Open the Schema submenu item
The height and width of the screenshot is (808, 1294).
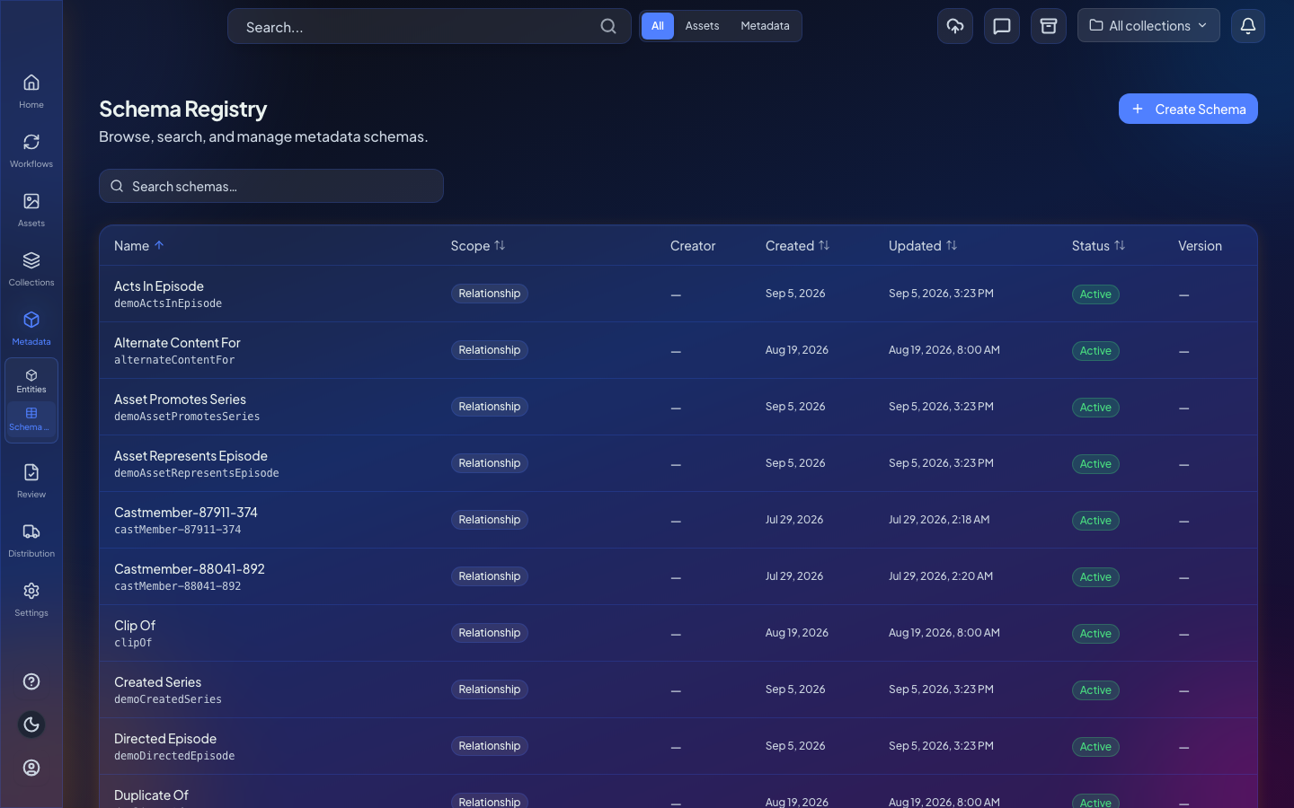tap(31, 419)
